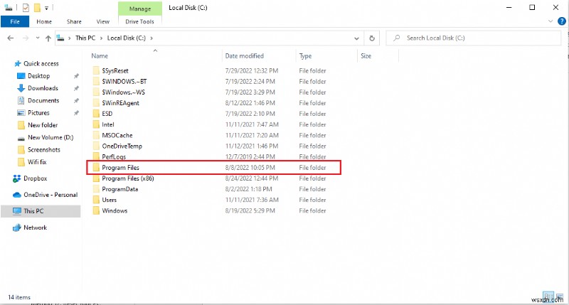Select Dropbox in the navigation pane

[35, 178]
